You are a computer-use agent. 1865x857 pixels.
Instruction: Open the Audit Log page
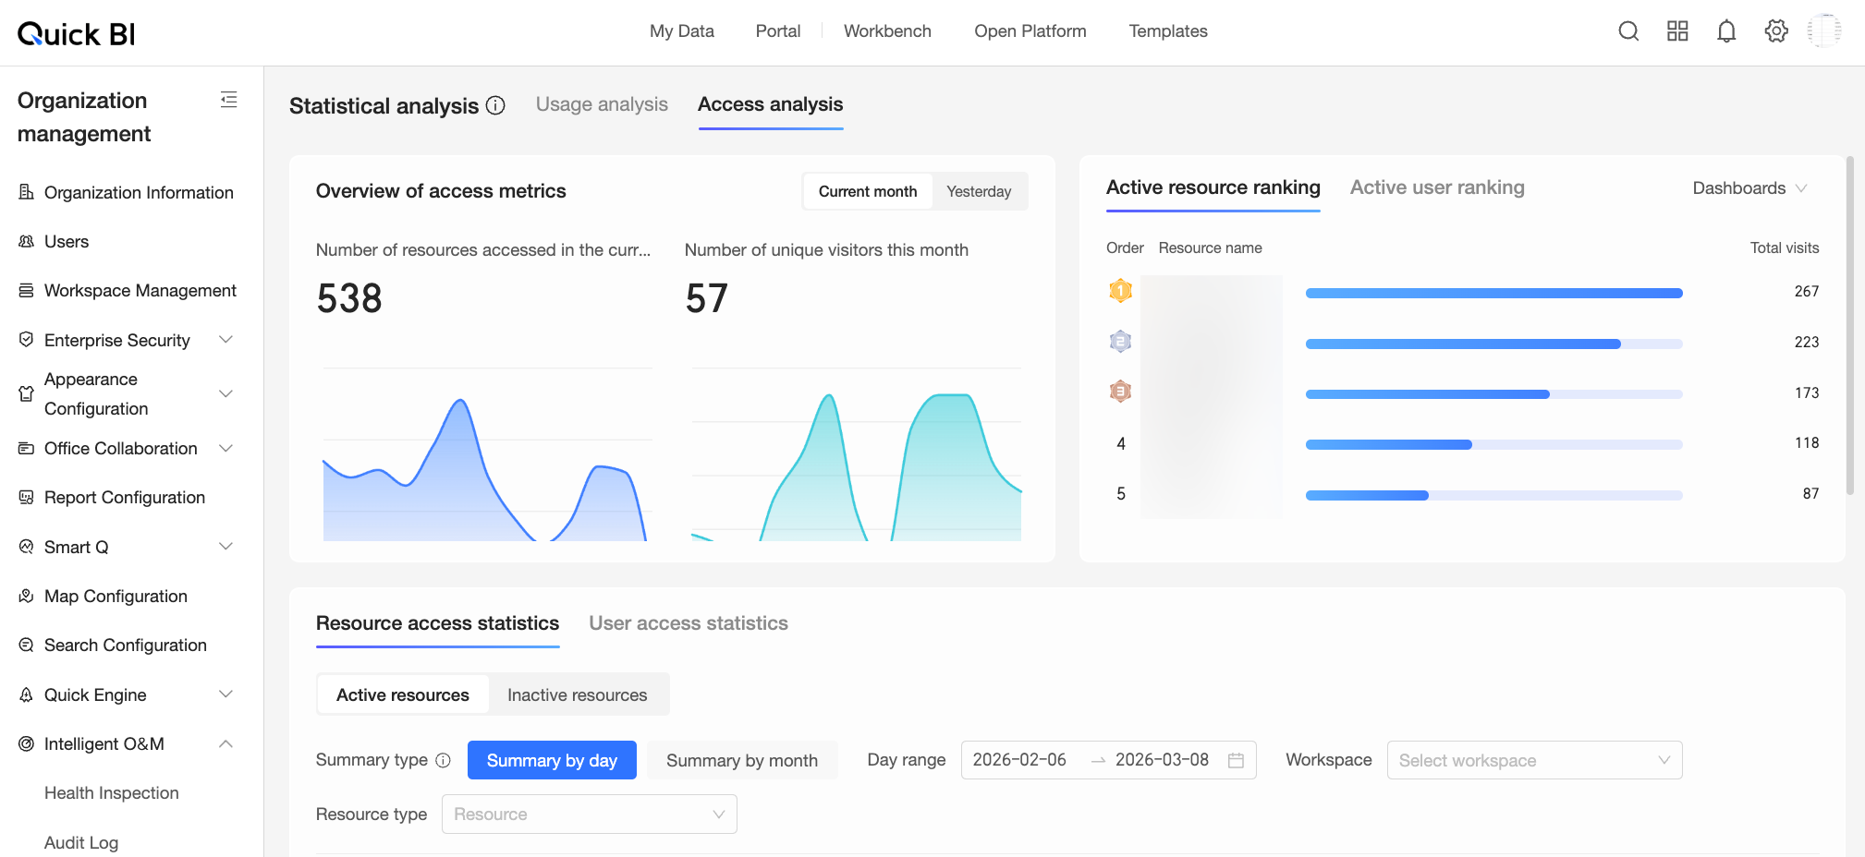click(81, 842)
